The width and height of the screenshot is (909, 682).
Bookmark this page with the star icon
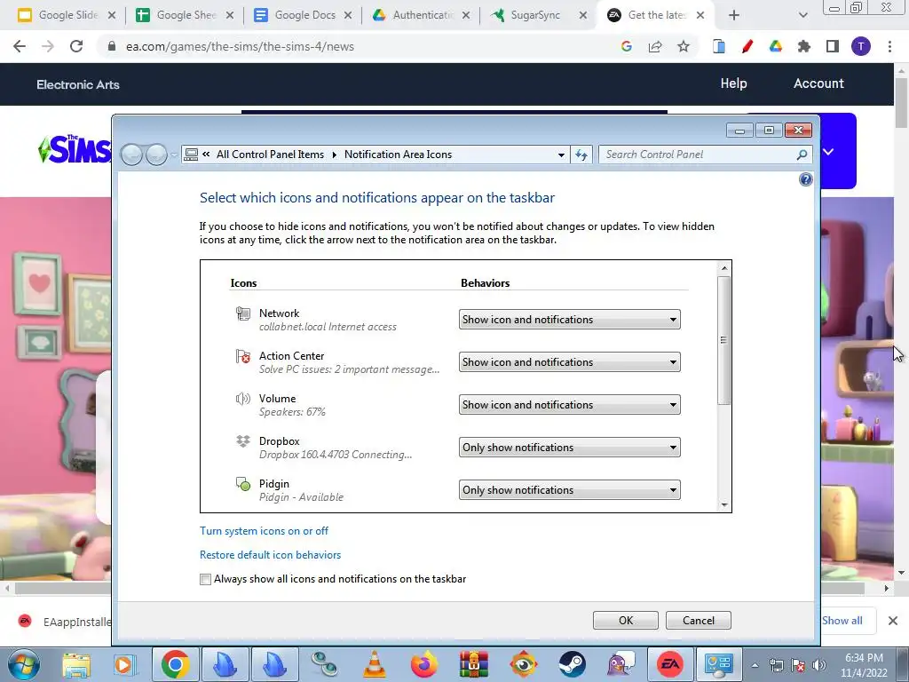click(684, 46)
